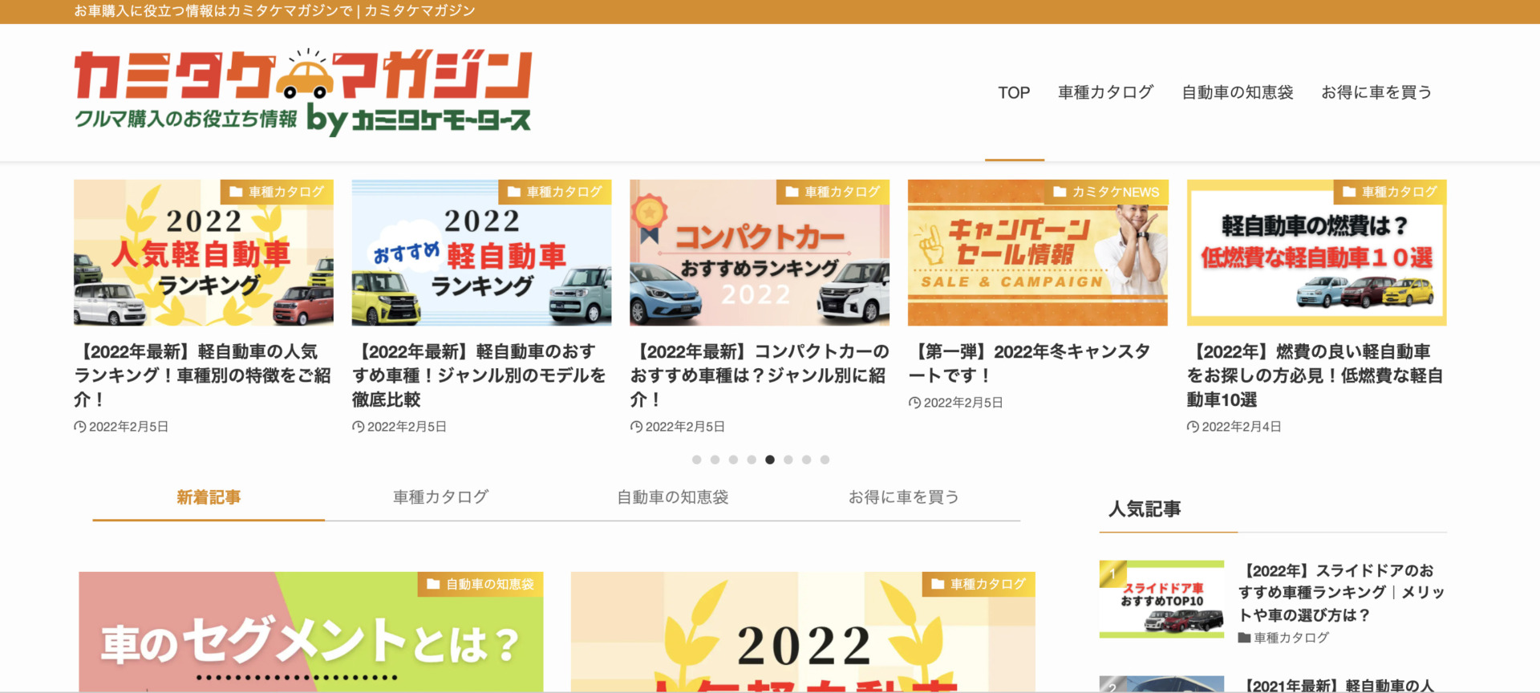Switch to the 車種カタログ article tab
Image resolution: width=1540 pixels, height=693 pixels.
(440, 497)
